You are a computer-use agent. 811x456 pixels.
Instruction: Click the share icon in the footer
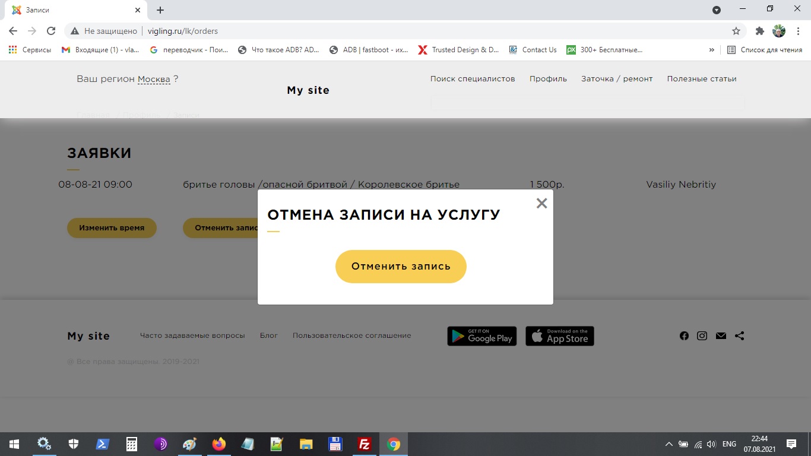point(740,335)
